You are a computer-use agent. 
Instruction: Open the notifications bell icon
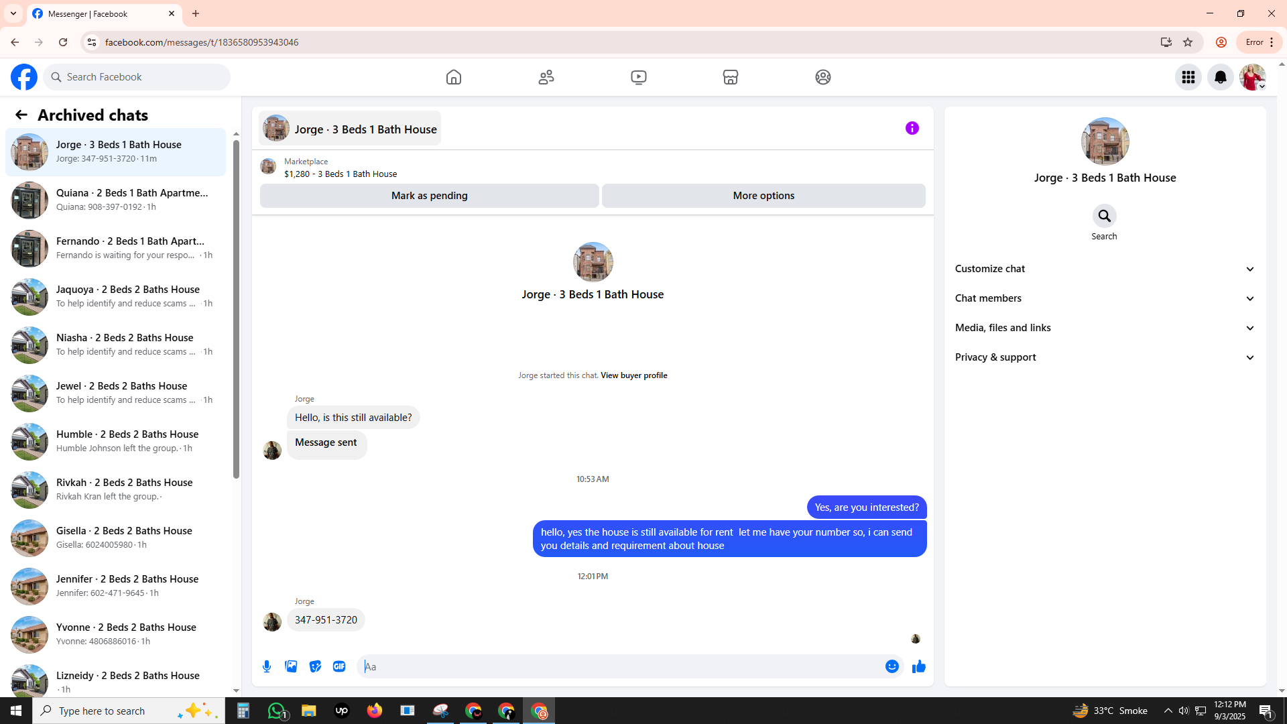(x=1221, y=77)
